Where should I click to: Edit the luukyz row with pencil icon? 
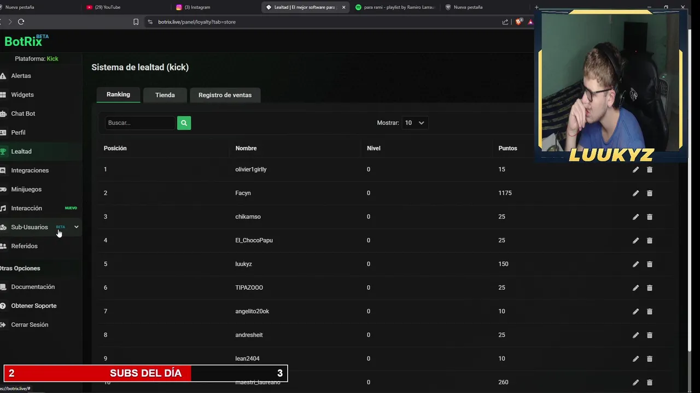pos(635,264)
